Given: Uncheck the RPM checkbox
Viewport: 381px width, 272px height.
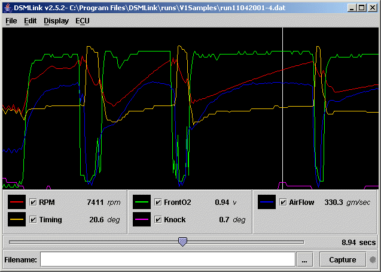Looking at the screenshot, I should (x=33, y=203).
